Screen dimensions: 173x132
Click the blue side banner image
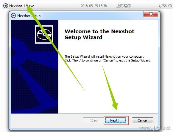[35, 67]
